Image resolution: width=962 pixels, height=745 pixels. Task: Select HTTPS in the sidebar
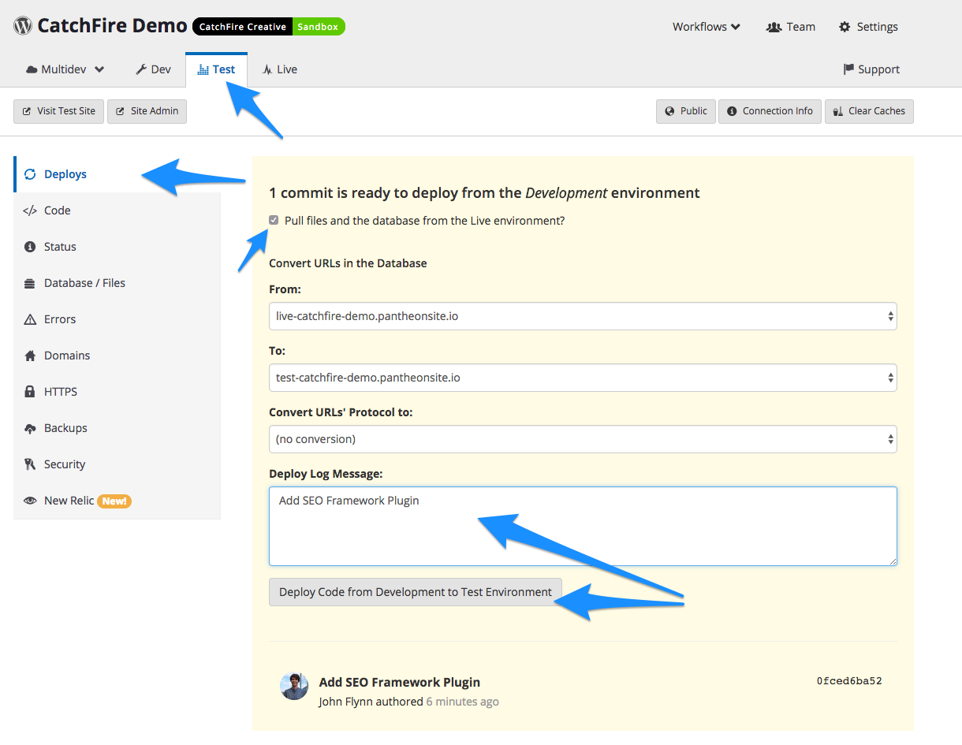(117, 392)
